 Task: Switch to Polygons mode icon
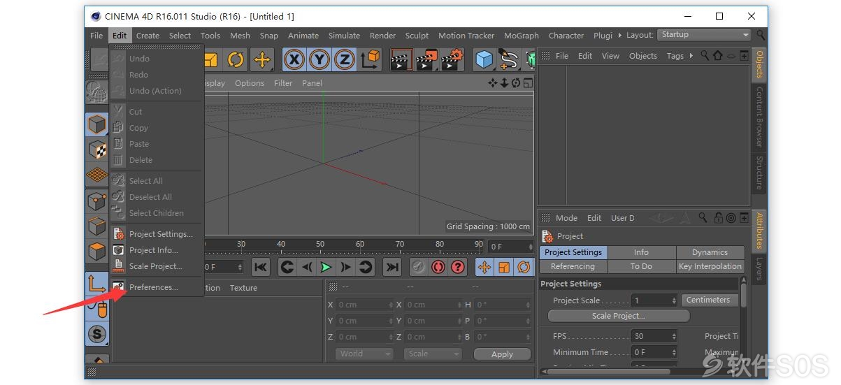[96, 251]
